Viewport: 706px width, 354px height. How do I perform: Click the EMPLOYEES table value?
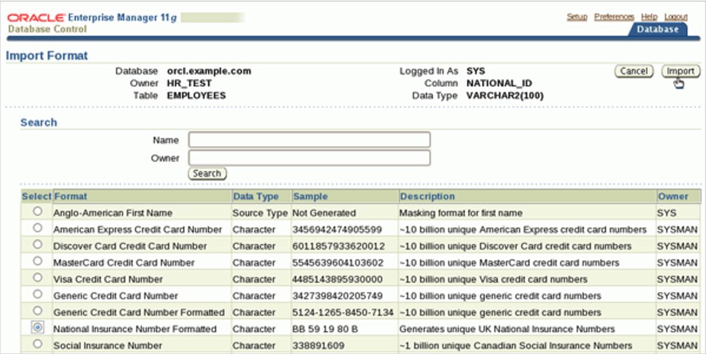pos(196,95)
